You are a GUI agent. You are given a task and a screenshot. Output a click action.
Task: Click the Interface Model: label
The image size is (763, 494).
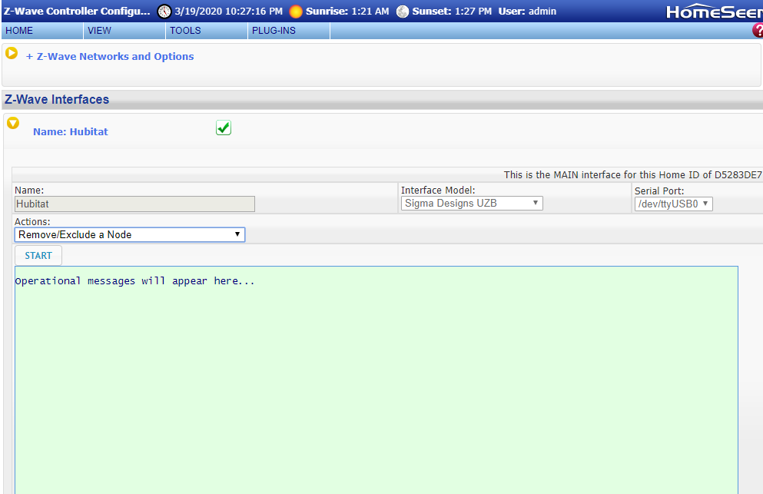[438, 191]
